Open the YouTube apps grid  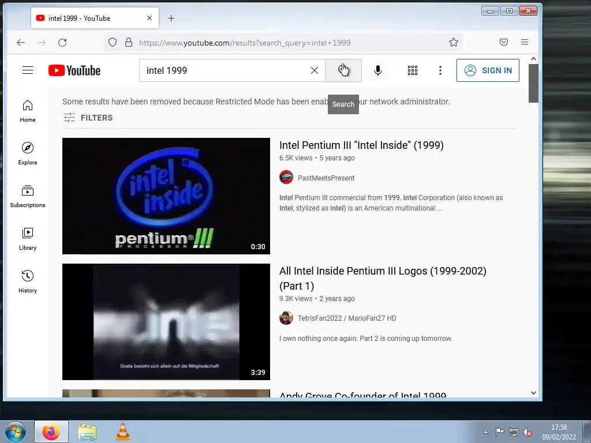point(412,70)
